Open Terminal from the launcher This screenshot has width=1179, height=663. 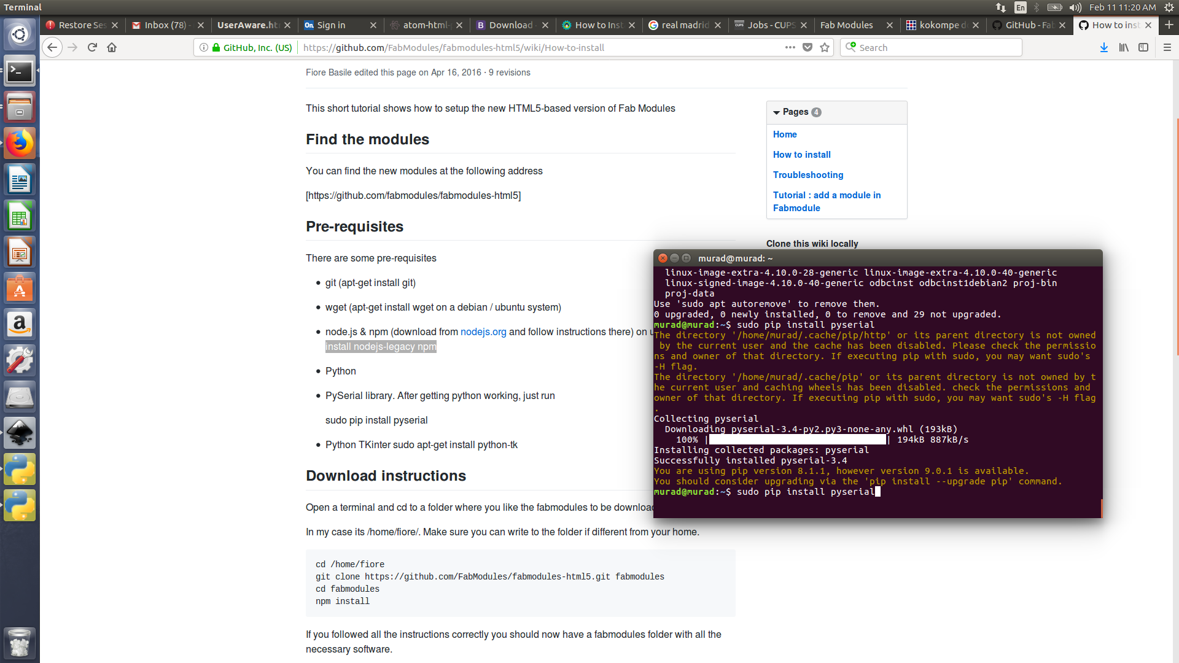pos(20,72)
